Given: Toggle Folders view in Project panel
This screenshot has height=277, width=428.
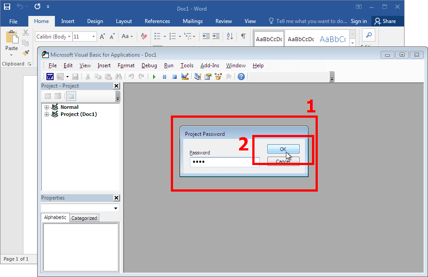Looking at the screenshot, I should 71,96.
